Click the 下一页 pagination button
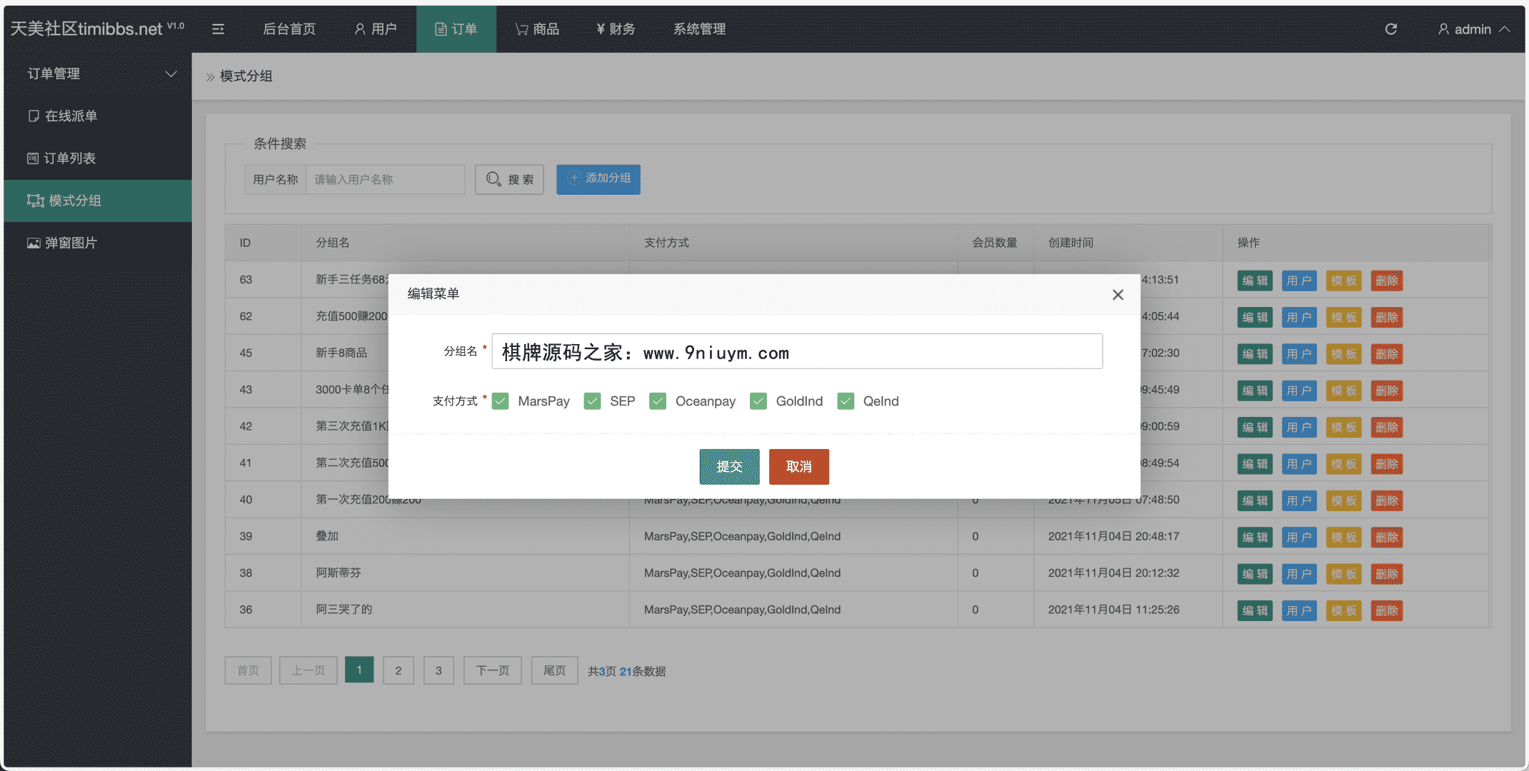Image resolution: width=1529 pixels, height=771 pixels. [x=493, y=670]
